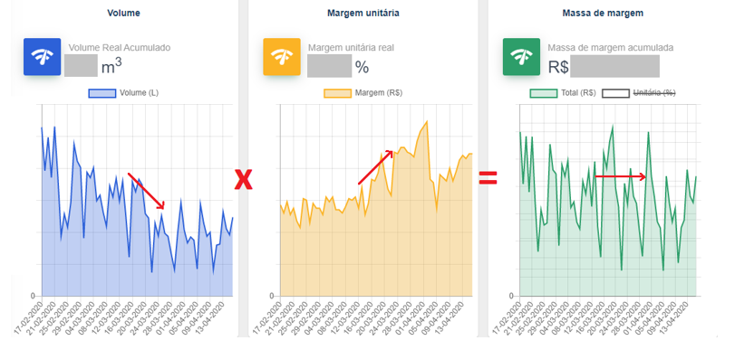The height and width of the screenshot is (350, 735).
Task: Click the Volume Real Acumulado label
Action: pyautogui.click(x=120, y=47)
